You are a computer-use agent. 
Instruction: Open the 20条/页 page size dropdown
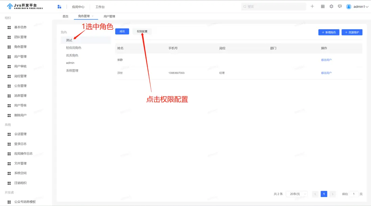point(297,194)
